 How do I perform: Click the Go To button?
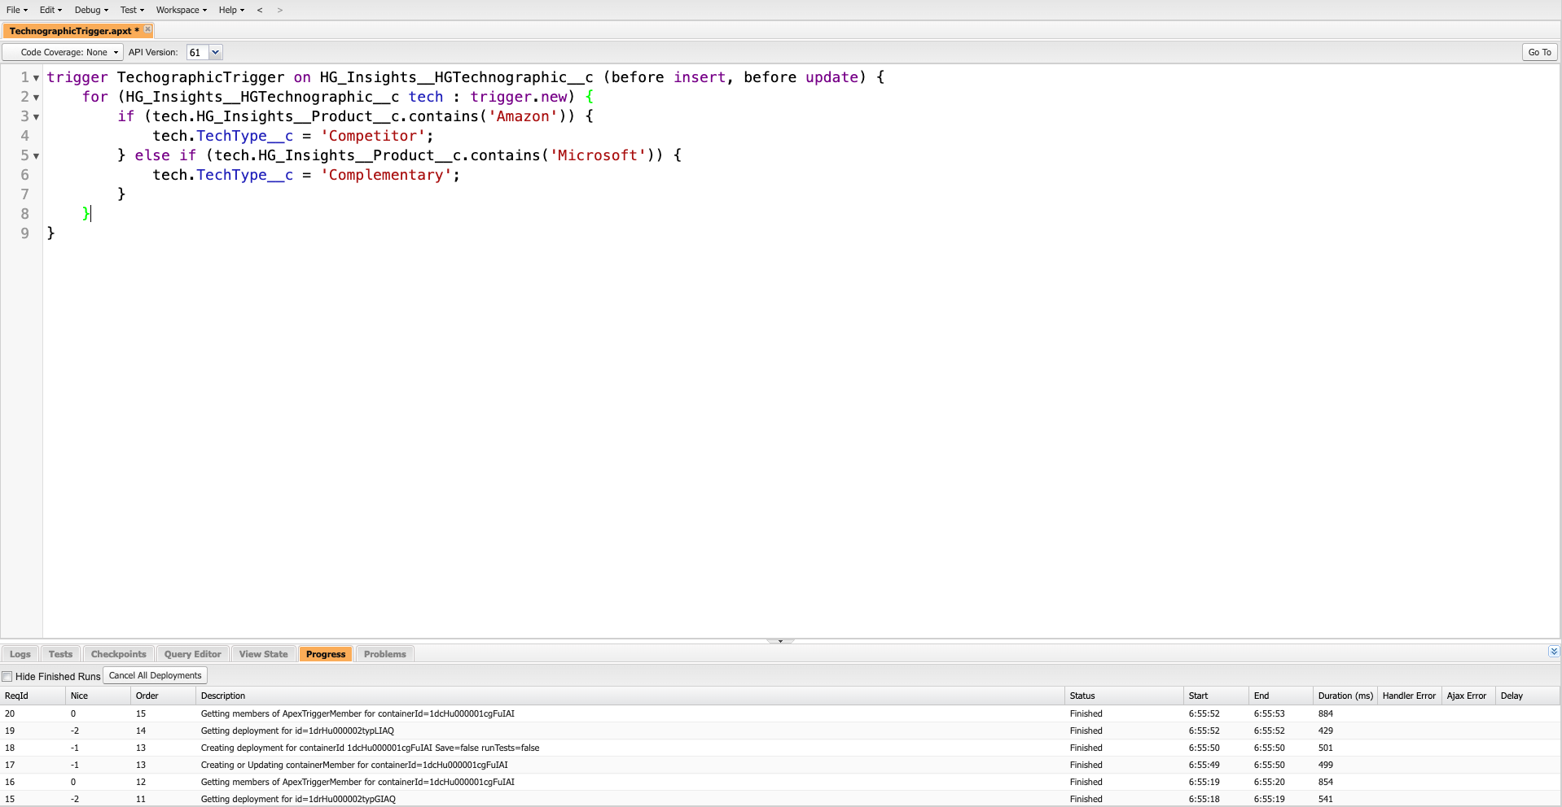tap(1539, 52)
